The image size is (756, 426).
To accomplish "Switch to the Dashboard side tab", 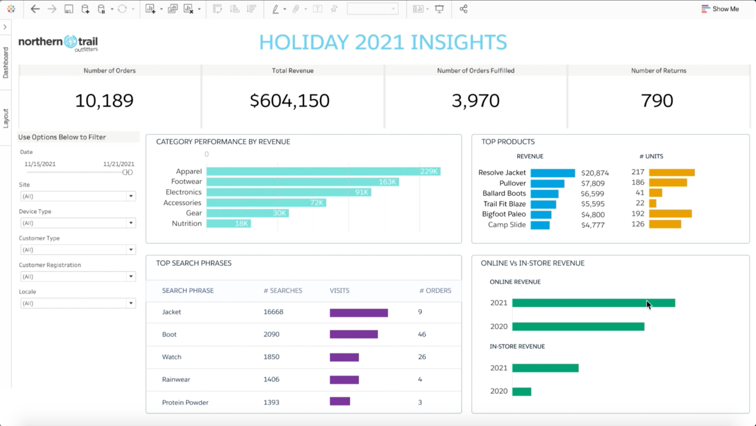I will coord(5,63).
